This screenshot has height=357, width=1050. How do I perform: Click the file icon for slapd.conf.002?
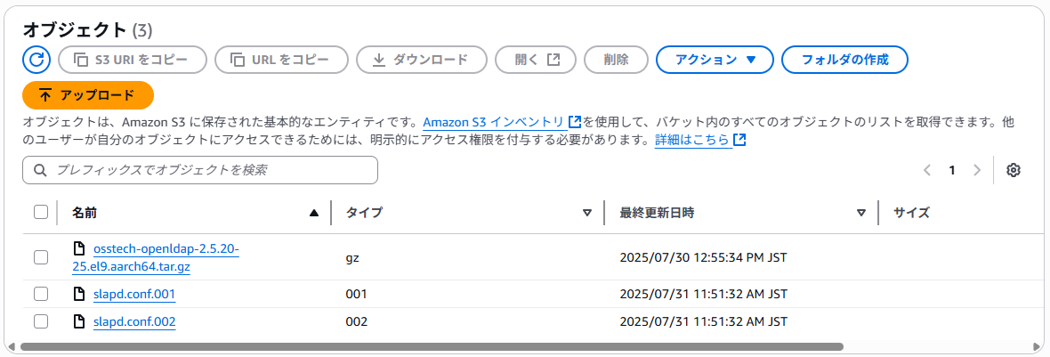80,321
